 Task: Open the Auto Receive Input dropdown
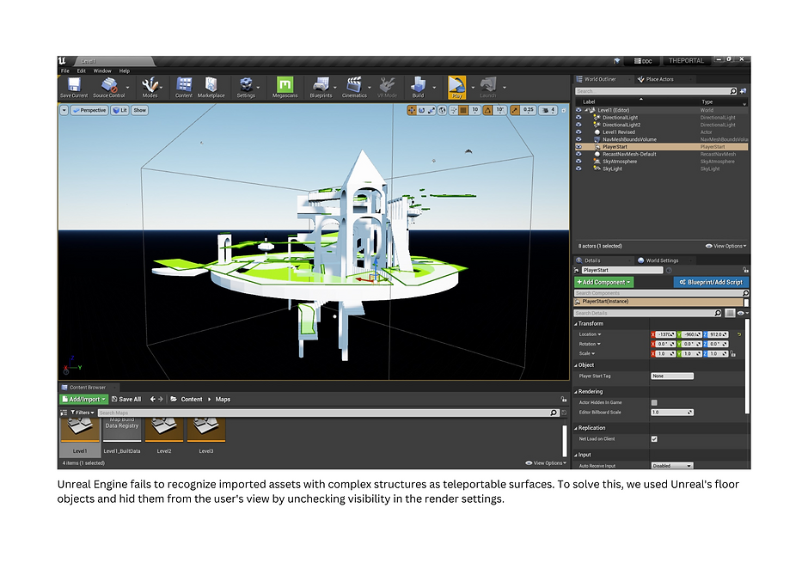point(672,466)
